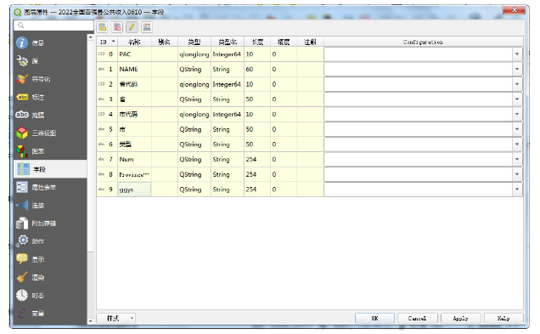Image resolution: width=540 pixels, height=334 pixels.
Task: Click the 类型 (Type) column header
Action: [194, 42]
